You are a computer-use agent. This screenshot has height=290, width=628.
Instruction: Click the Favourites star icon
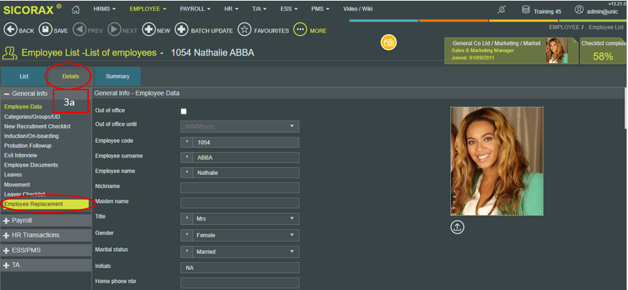[x=244, y=30]
